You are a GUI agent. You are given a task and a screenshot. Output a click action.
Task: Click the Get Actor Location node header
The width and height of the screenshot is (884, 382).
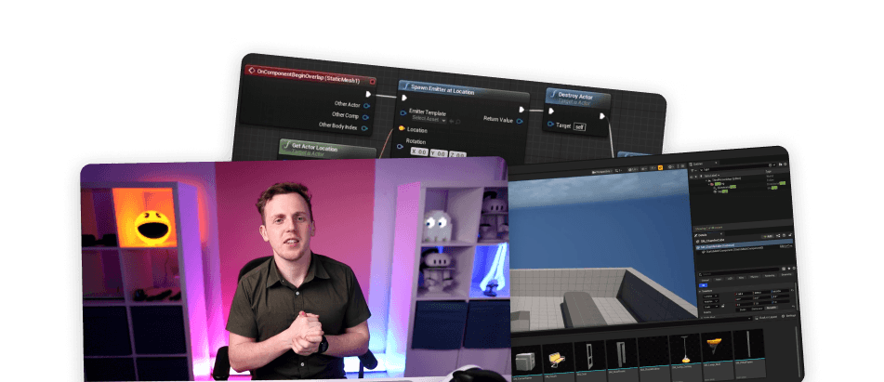[x=329, y=149]
